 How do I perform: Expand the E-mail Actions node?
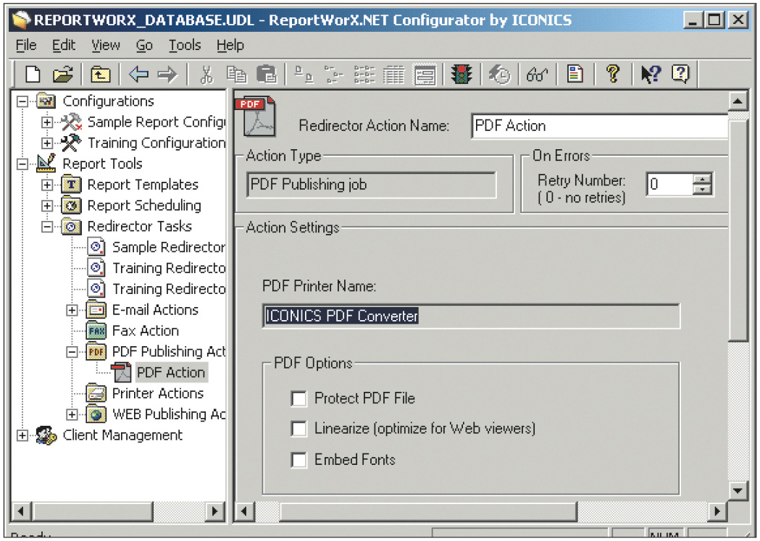click(72, 310)
